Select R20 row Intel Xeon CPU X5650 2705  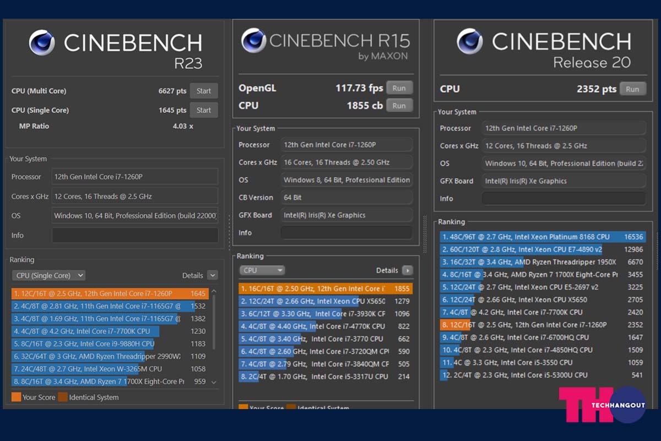point(543,300)
